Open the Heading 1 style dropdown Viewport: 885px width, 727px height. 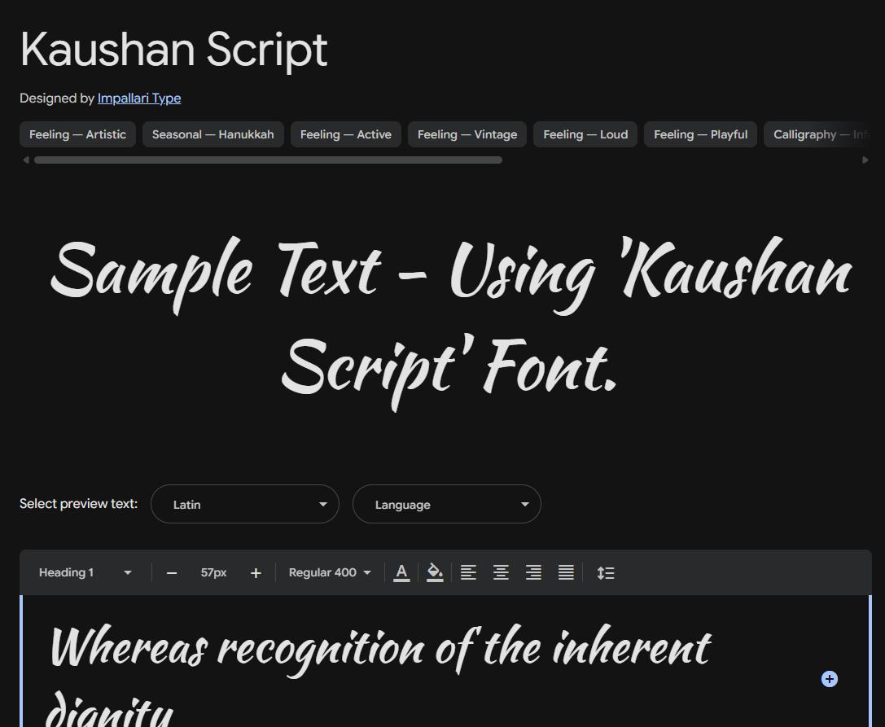(x=85, y=572)
